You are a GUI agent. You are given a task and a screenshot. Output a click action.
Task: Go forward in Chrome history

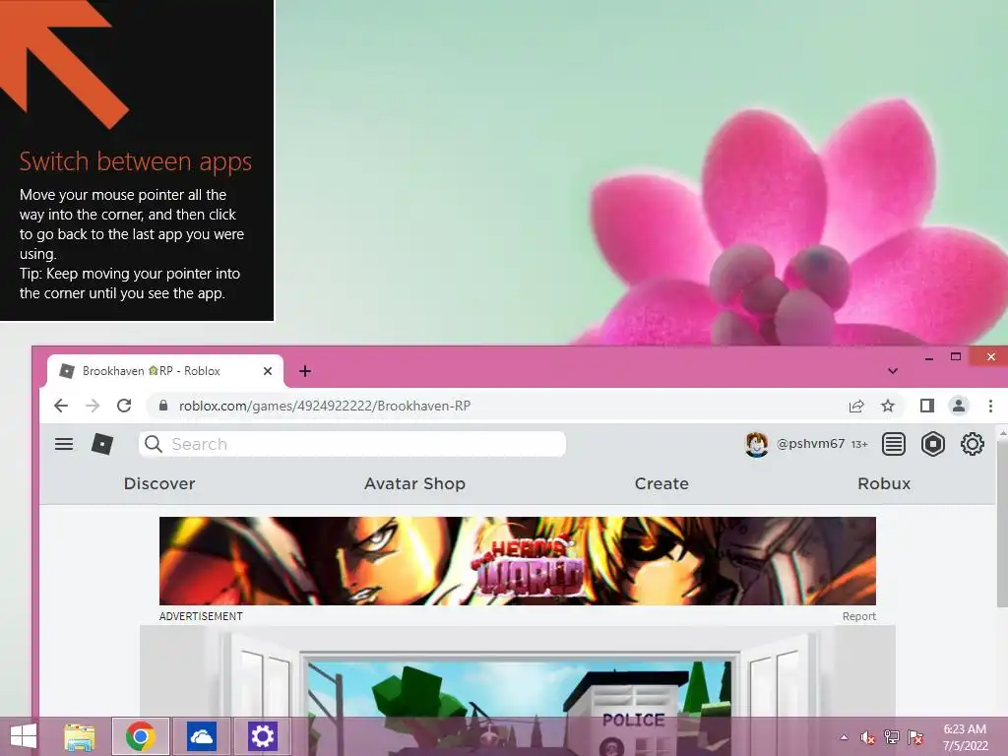click(93, 406)
